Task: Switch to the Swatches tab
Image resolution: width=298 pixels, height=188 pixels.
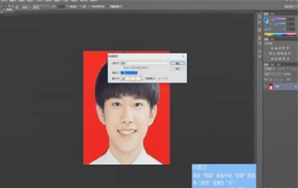Action: coord(273,14)
